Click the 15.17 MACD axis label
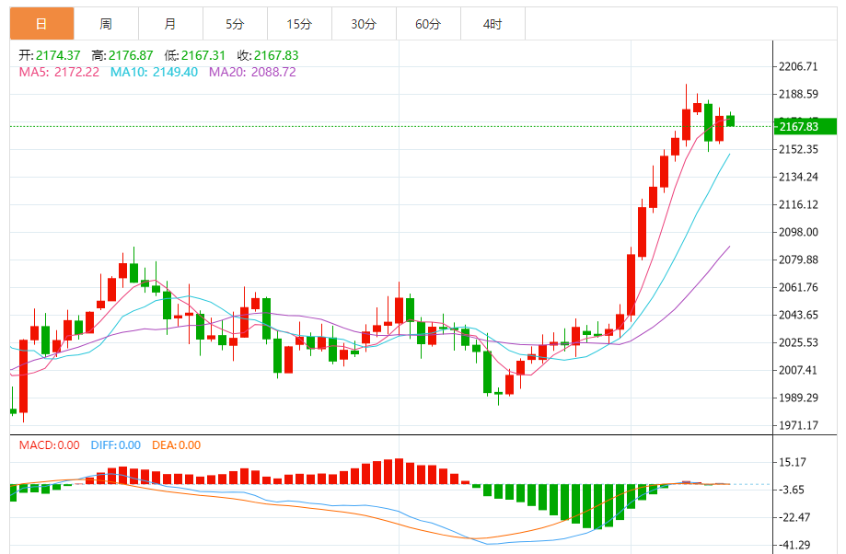Image resolution: width=846 pixels, height=554 pixels. [792, 462]
